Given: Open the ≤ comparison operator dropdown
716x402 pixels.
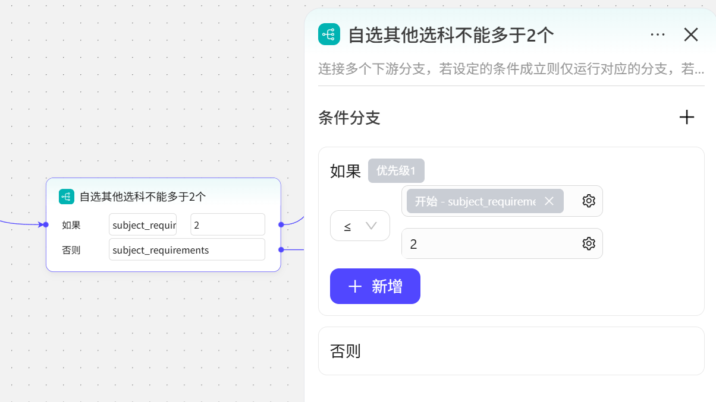Looking at the screenshot, I should 360,226.
